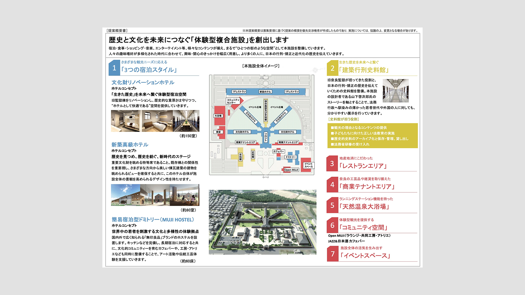Image resolution: width=525 pixels, height=295 pixels.
Task: Click the compass icon above the site map
Action: coord(315,70)
